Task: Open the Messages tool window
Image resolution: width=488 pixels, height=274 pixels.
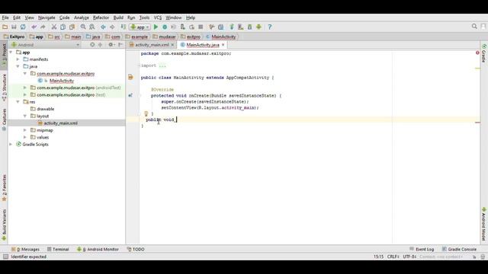Action: [x=25, y=249]
